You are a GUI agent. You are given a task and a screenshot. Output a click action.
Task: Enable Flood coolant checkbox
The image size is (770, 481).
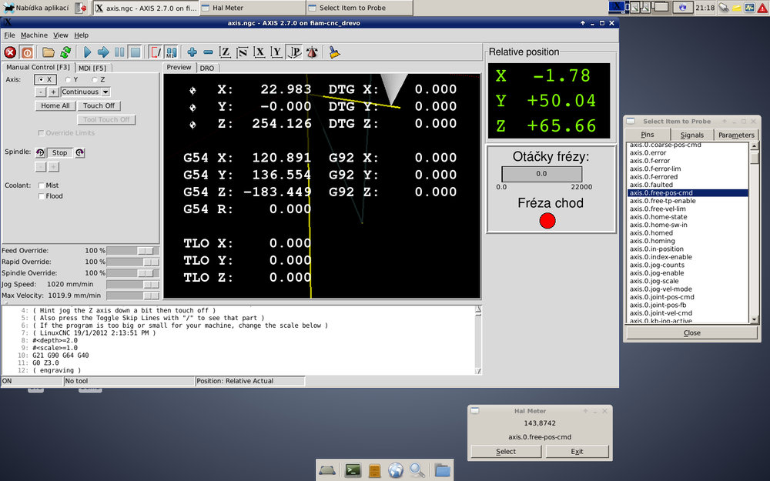pyautogui.click(x=42, y=196)
